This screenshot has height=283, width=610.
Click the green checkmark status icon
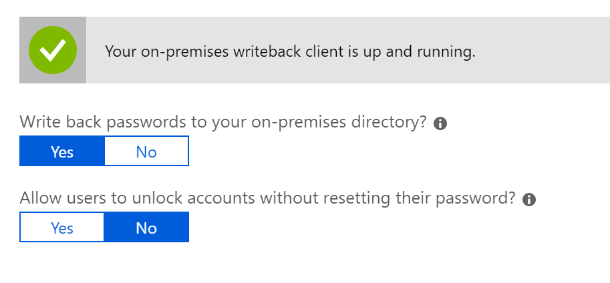pos(53,50)
